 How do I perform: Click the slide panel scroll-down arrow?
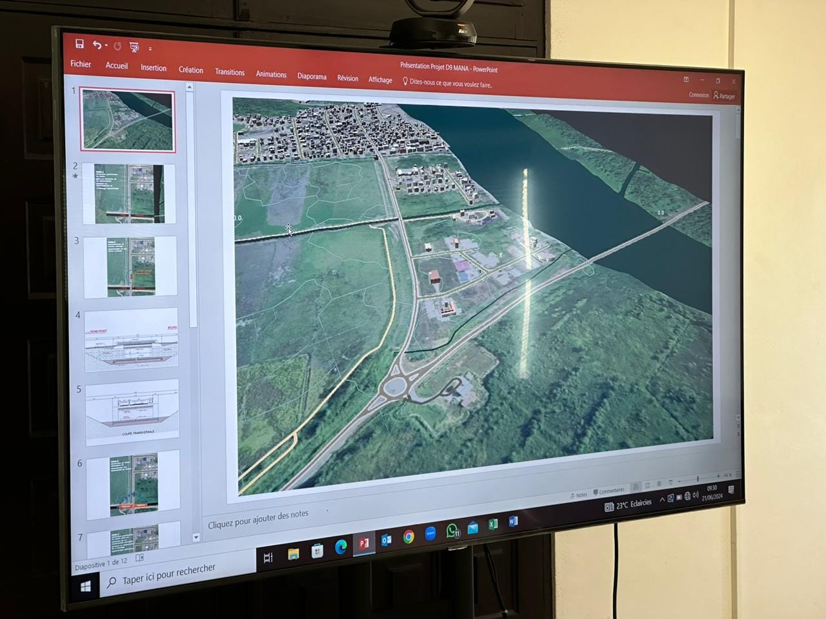tap(196, 537)
